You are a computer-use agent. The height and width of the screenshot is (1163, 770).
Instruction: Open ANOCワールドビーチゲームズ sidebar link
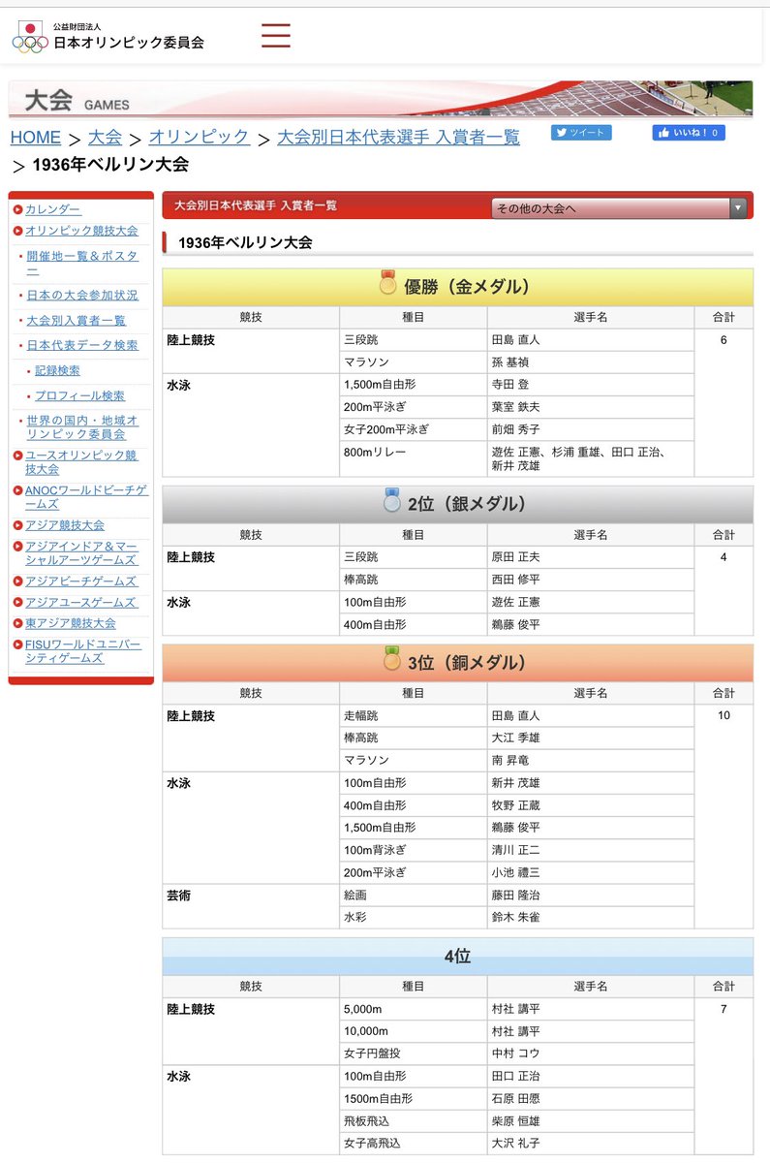pyautogui.click(x=86, y=497)
